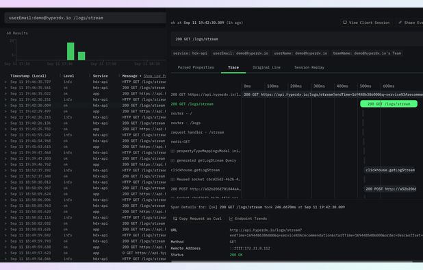Select the 200 POST span bar in timeline
This screenshot has height=270, width=423.
pos(391,189)
